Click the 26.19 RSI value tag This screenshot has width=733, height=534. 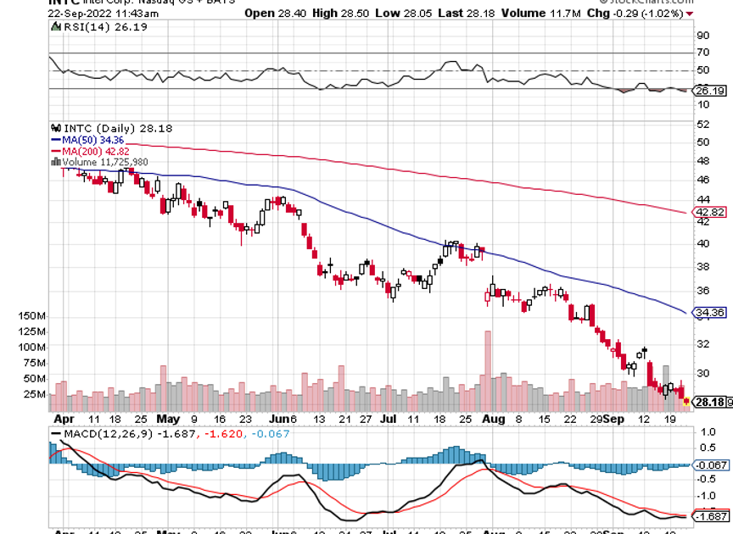709,91
